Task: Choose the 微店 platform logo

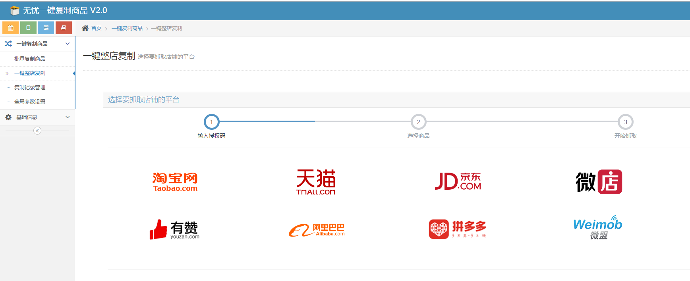Action: (599, 182)
